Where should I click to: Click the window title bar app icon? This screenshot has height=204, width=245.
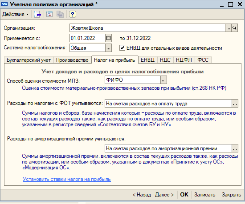tap(4, 4)
